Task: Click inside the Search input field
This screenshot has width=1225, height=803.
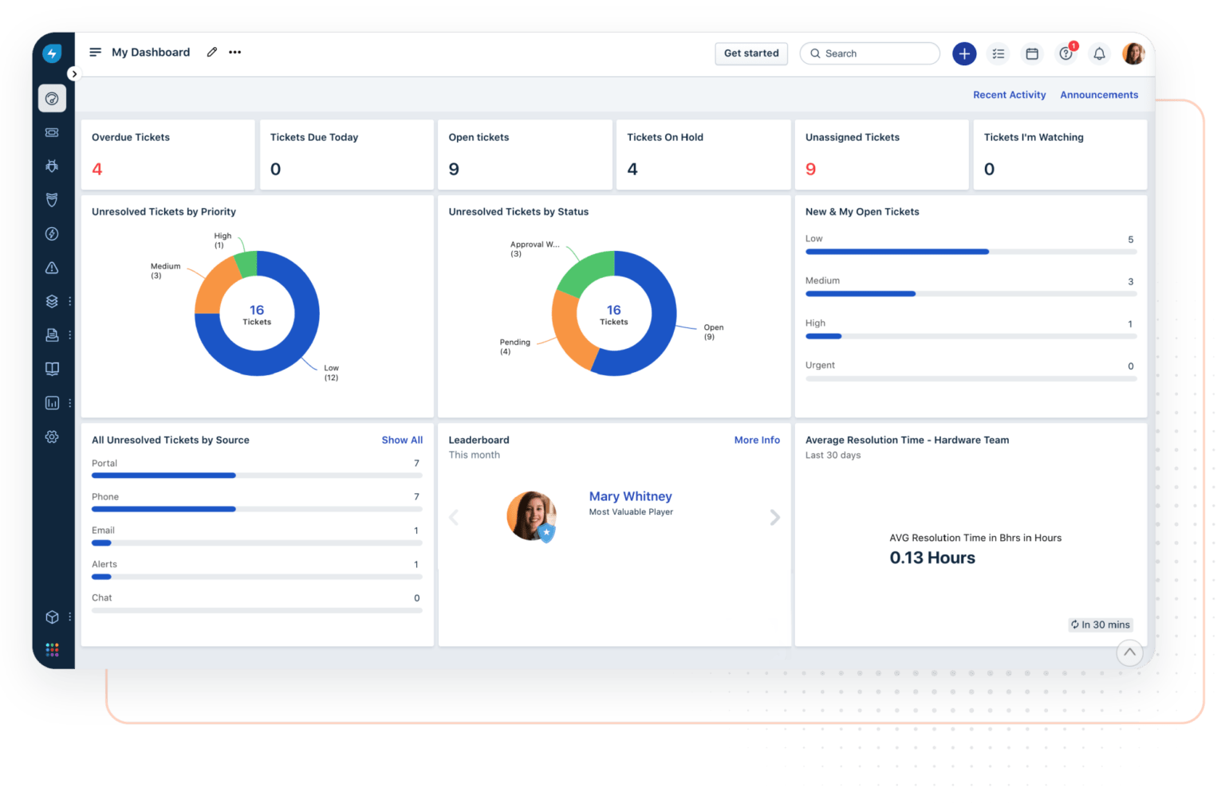Action: [869, 53]
